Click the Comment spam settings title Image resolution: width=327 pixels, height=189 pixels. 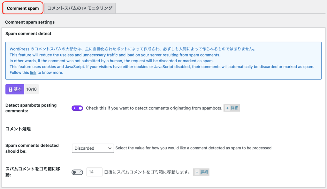coord(30,22)
